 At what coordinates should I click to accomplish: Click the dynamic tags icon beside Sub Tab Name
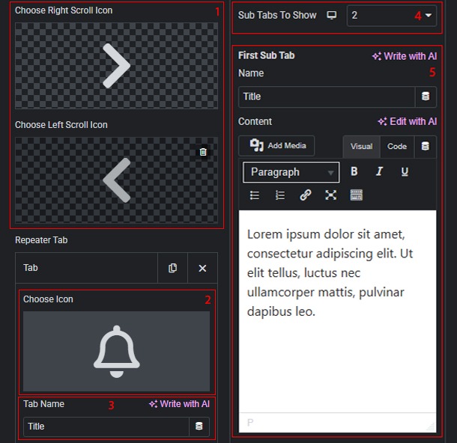click(426, 97)
